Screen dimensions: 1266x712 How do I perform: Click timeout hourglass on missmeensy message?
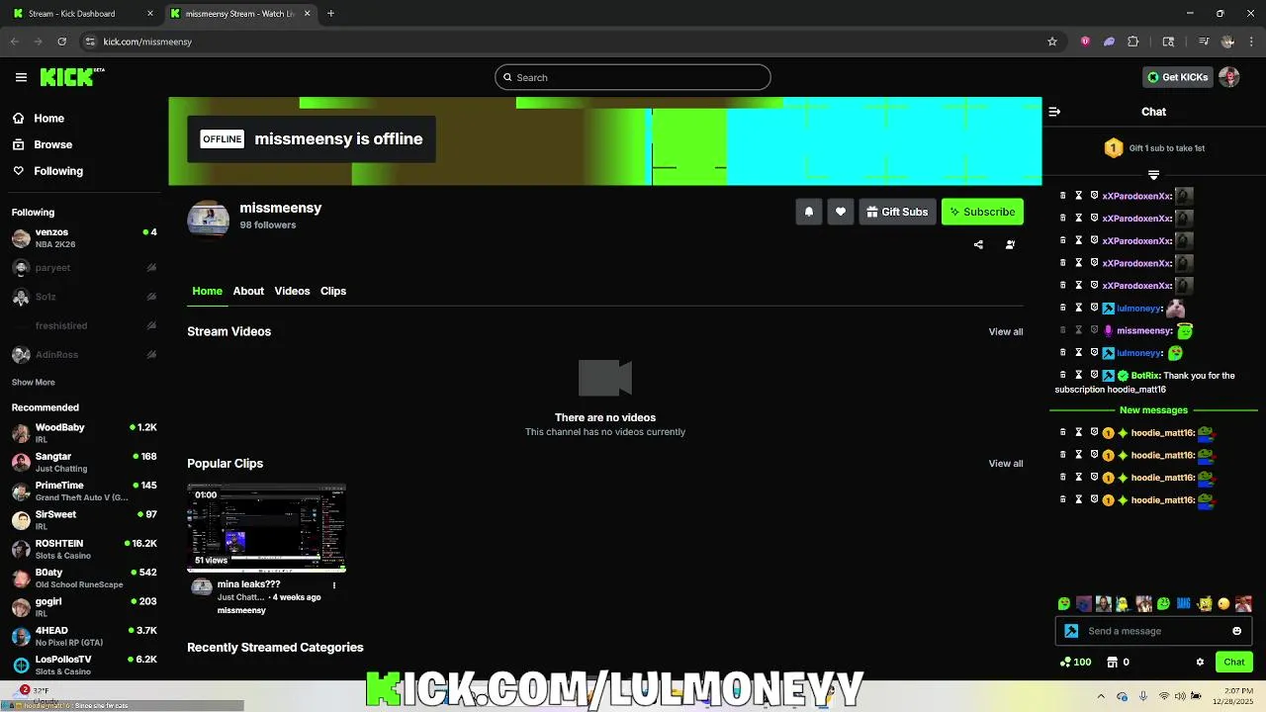pos(1079,330)
